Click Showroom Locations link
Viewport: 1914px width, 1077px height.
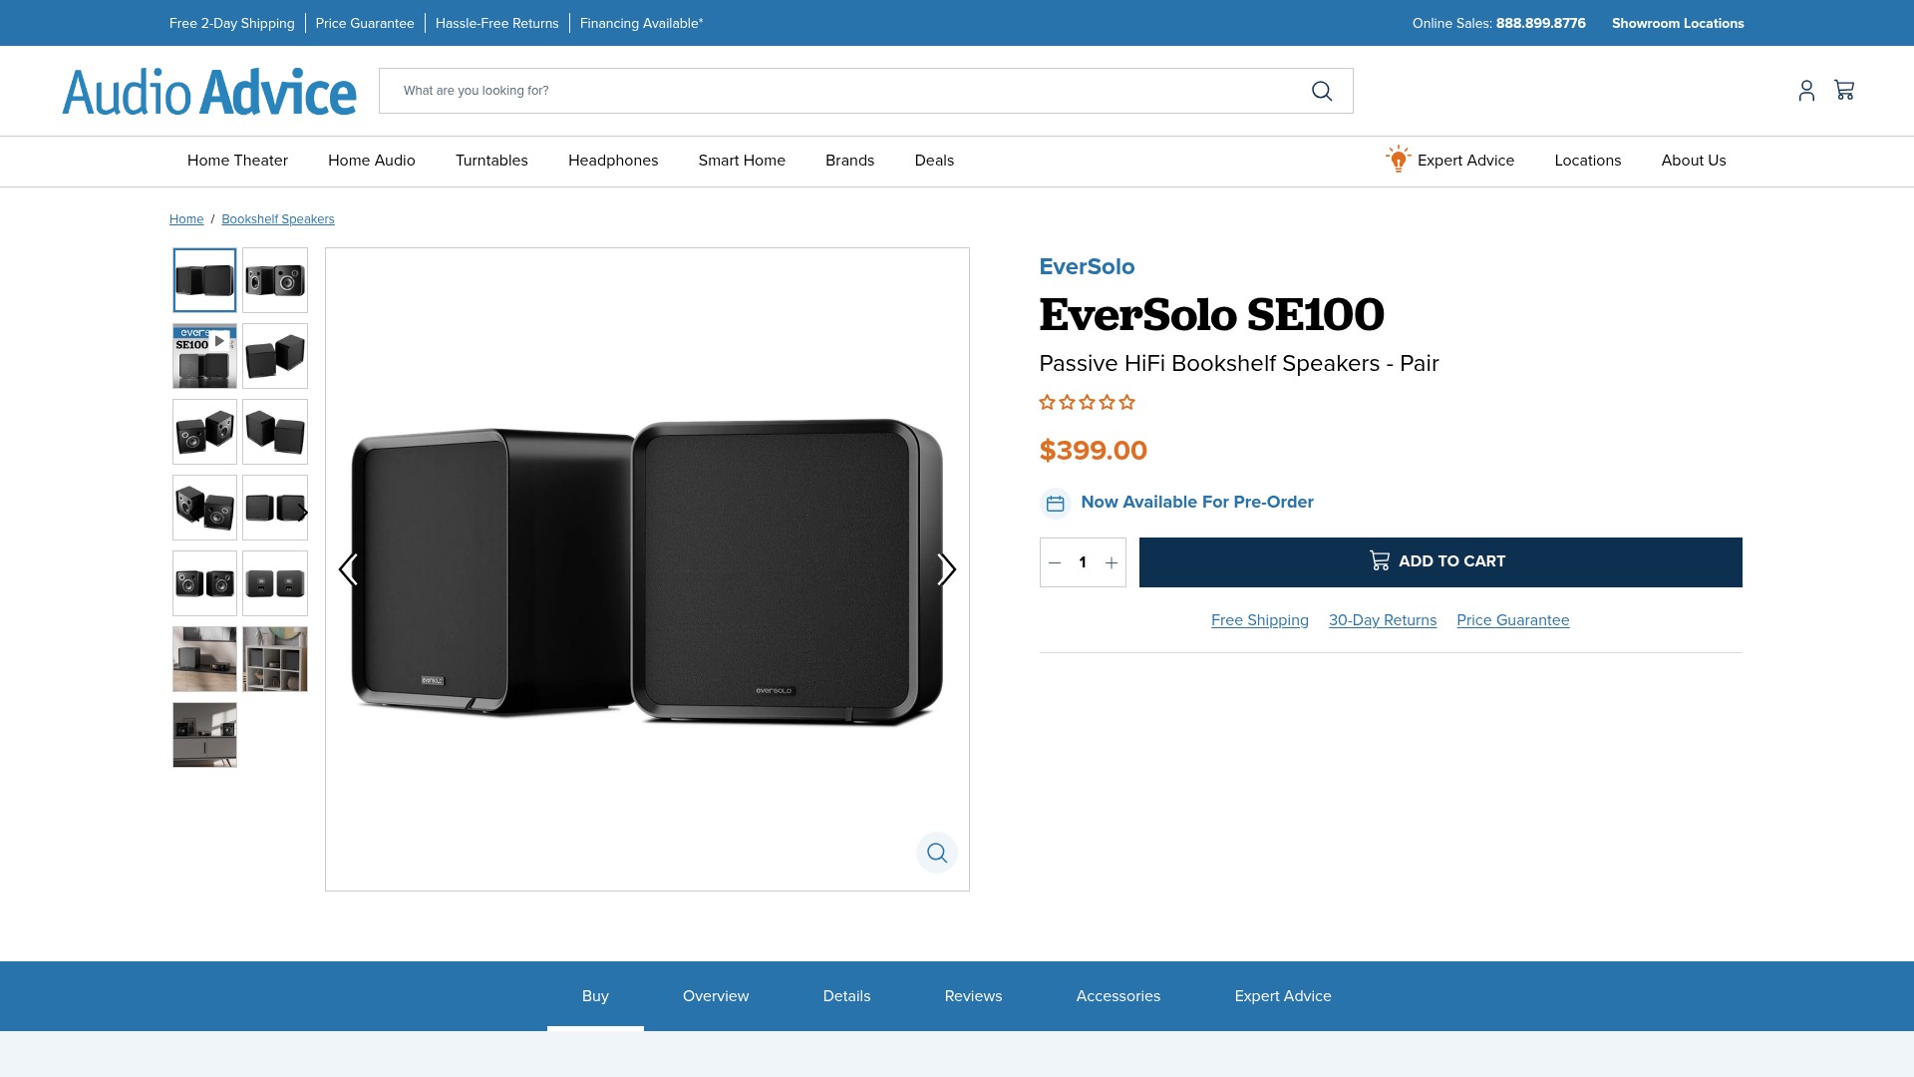[1678, 23]
